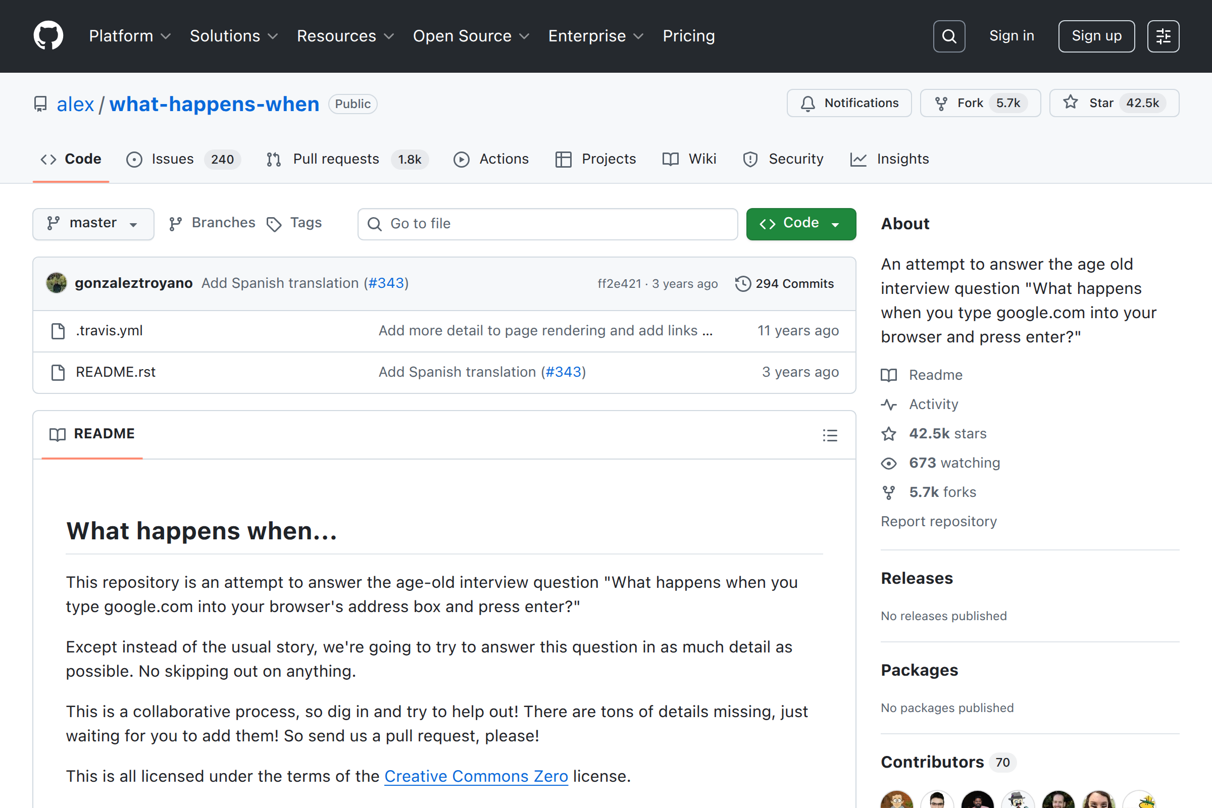Screen dimensions: 1212x808
Task: Open the Wiki tab
Action: click(689, 159)
